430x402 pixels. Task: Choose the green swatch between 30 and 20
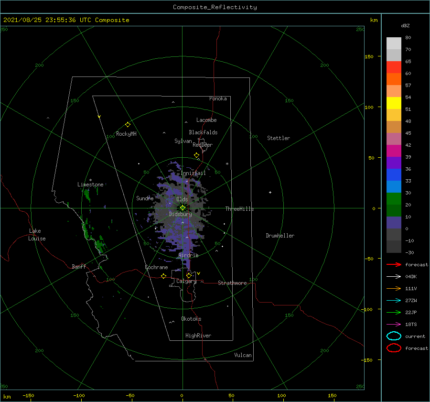click(x=394, y=199)
